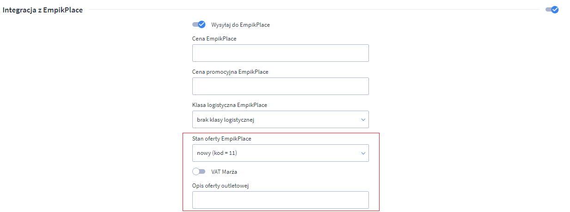The width and height of the screenshot is (570, 212).
Task: Focus the Cena promocyjna EmpikPlace field
Action: coord(280,86)
